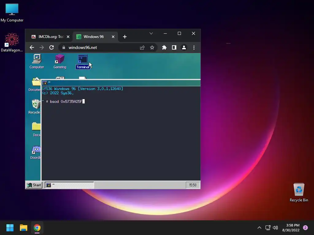This screenshot has height=235, width=314.
Task: Click the terminal taskbar button in Windows 96
Action: (x=69, y=185)
